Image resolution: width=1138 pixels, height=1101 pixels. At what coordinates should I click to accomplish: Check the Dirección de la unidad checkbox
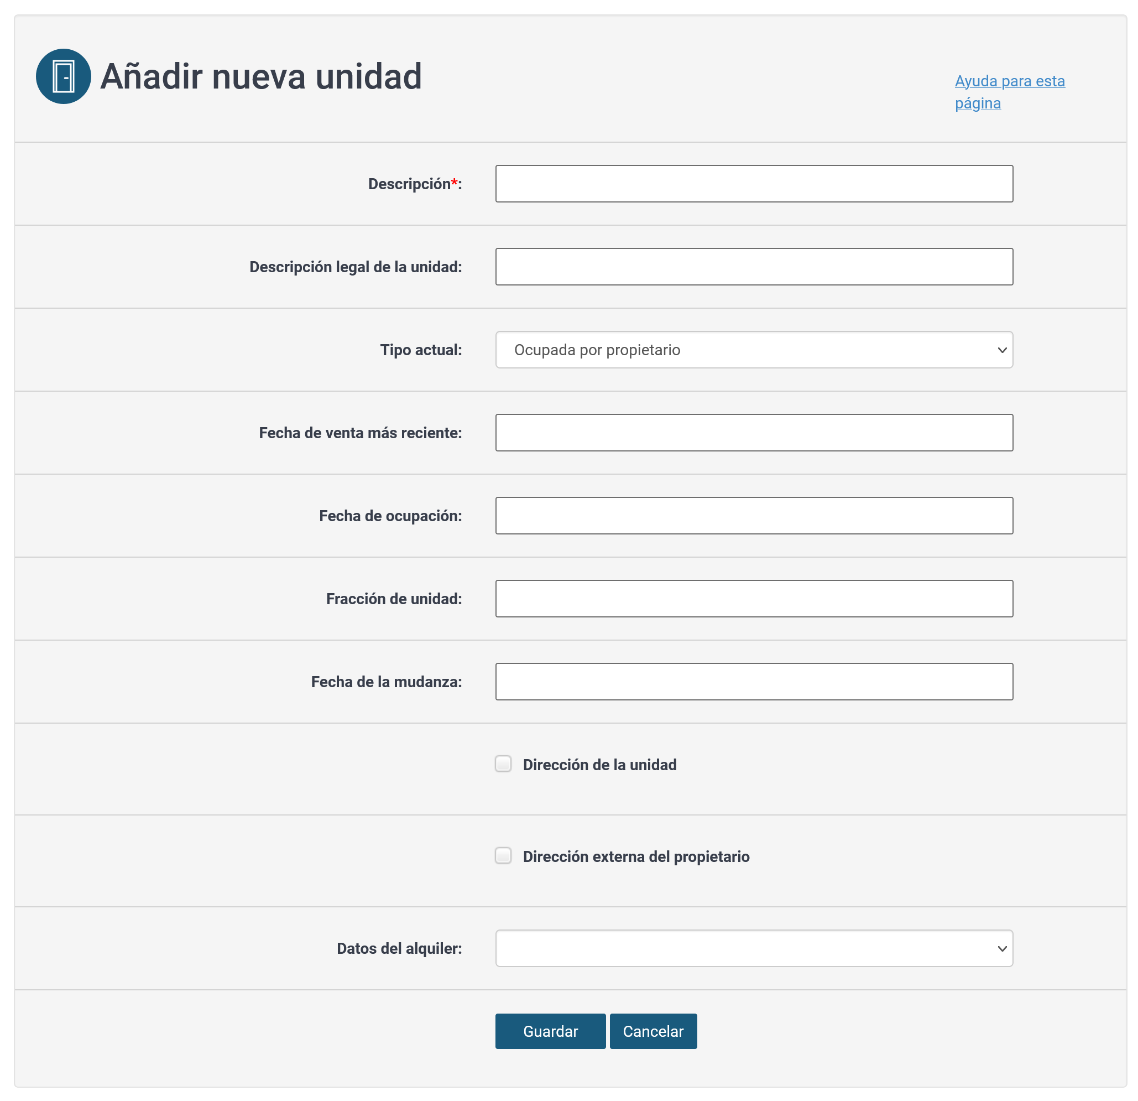point(503,764)
